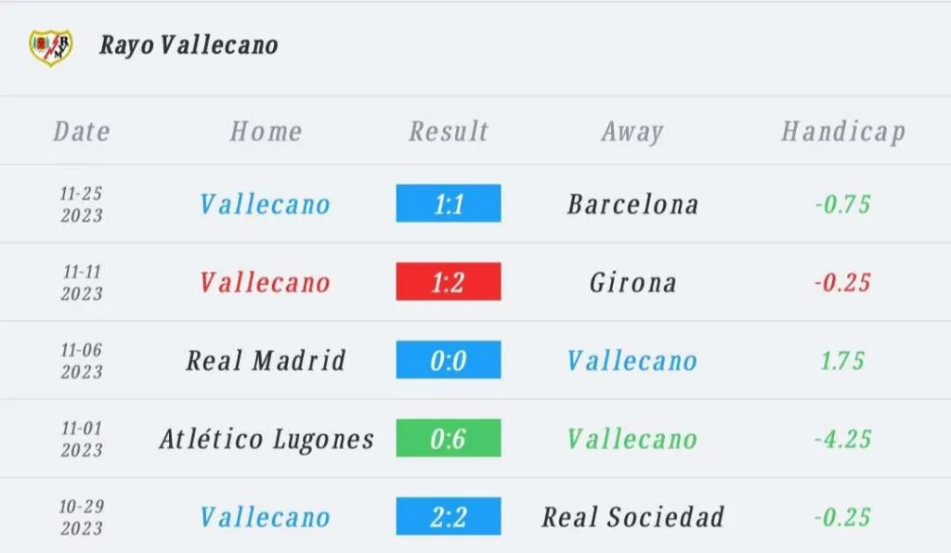Click the red -0.25 handicap for Girona match
Viewport: 951px width, 553px height.
[x=842, y=282]
